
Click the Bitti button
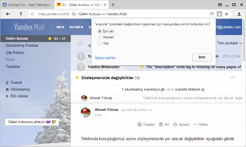[202, 57]
